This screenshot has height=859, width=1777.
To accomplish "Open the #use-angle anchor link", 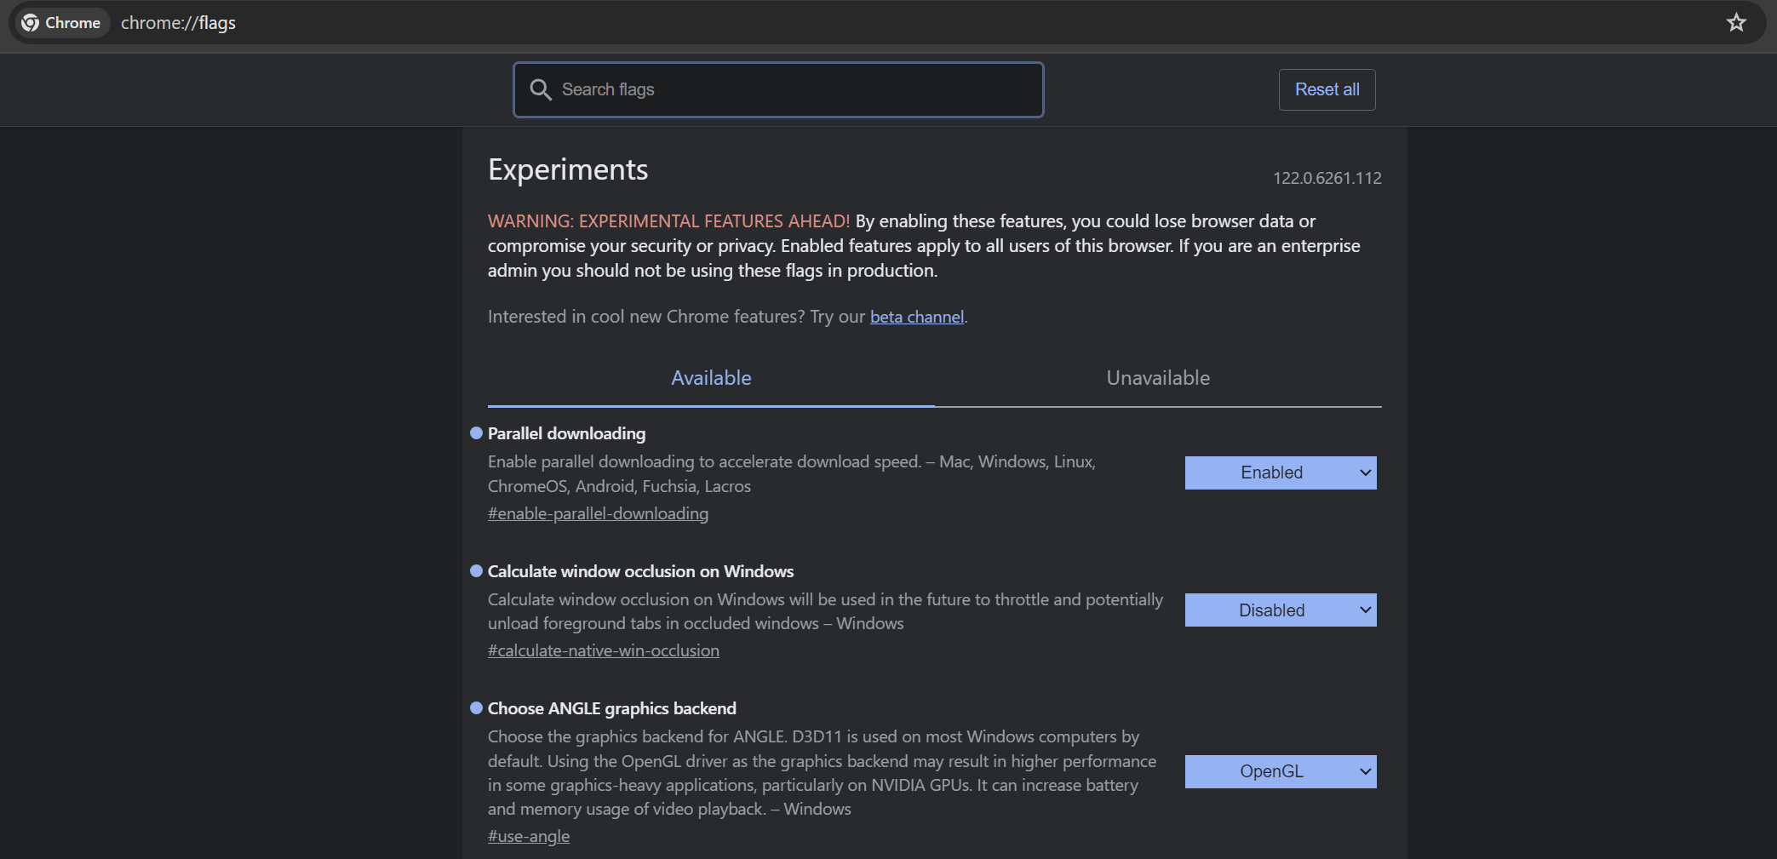I will [x=529, y=836].
